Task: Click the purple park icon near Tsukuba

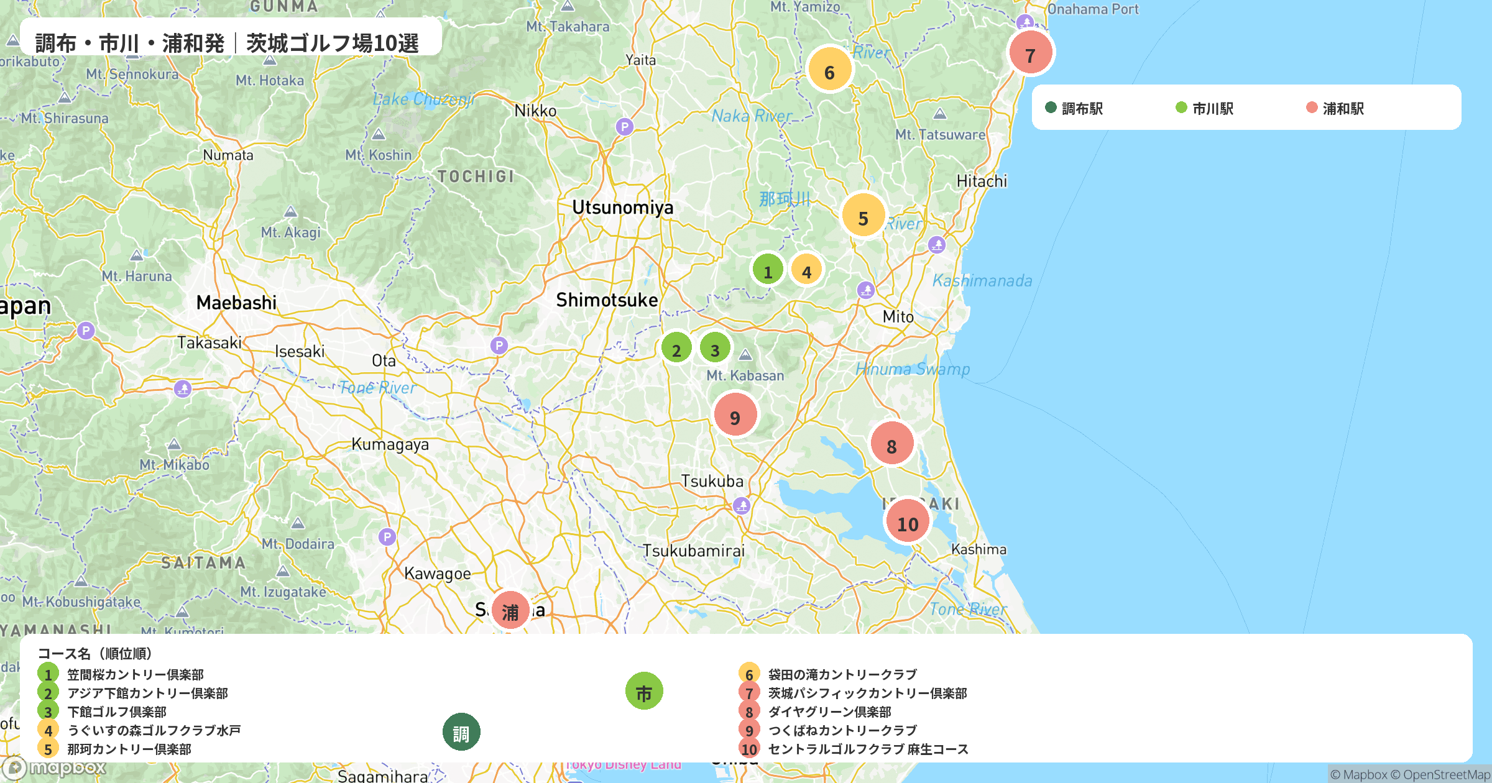Action: 742,505
